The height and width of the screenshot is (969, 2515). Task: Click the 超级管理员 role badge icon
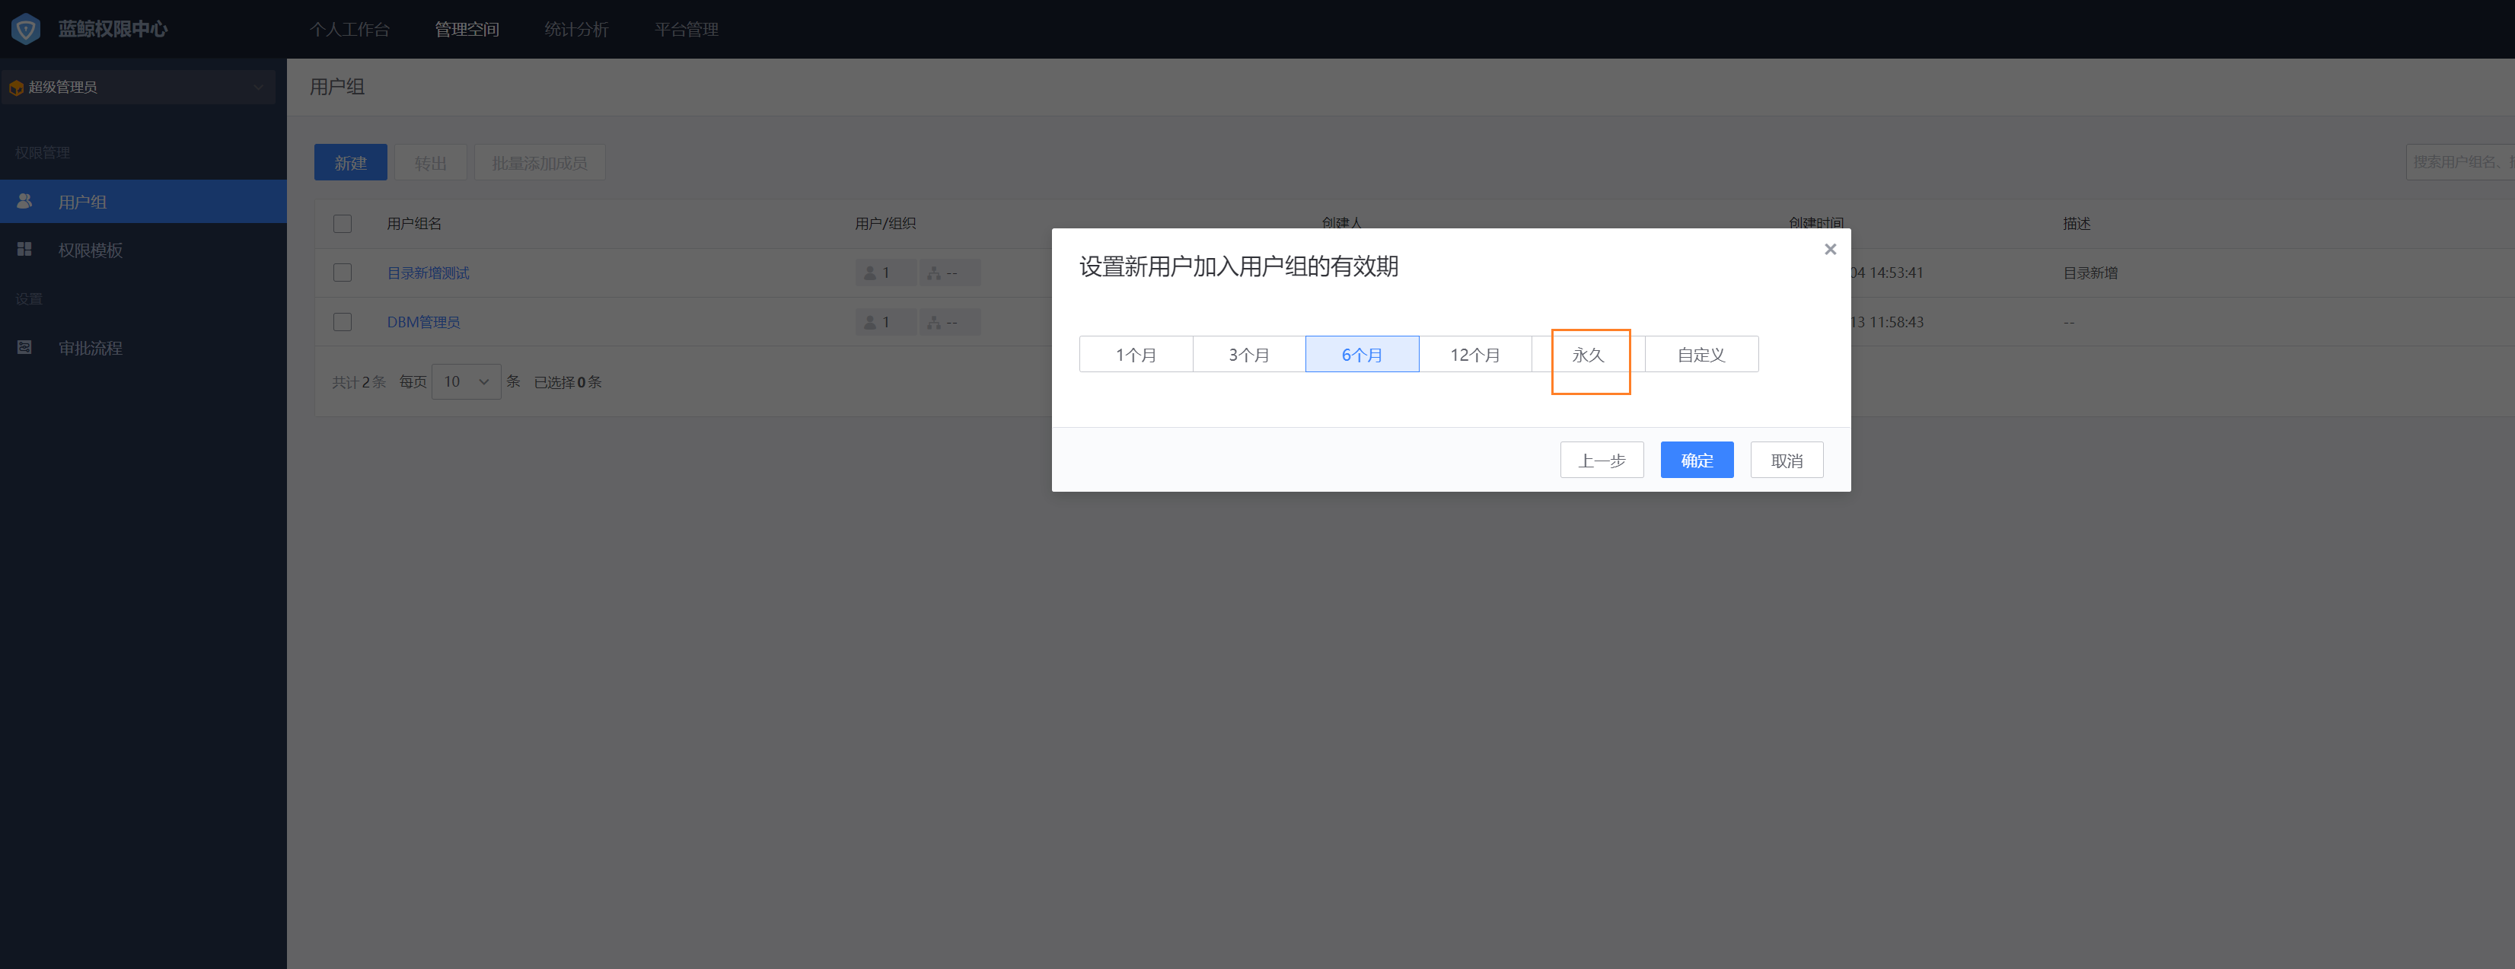point(17,87)
